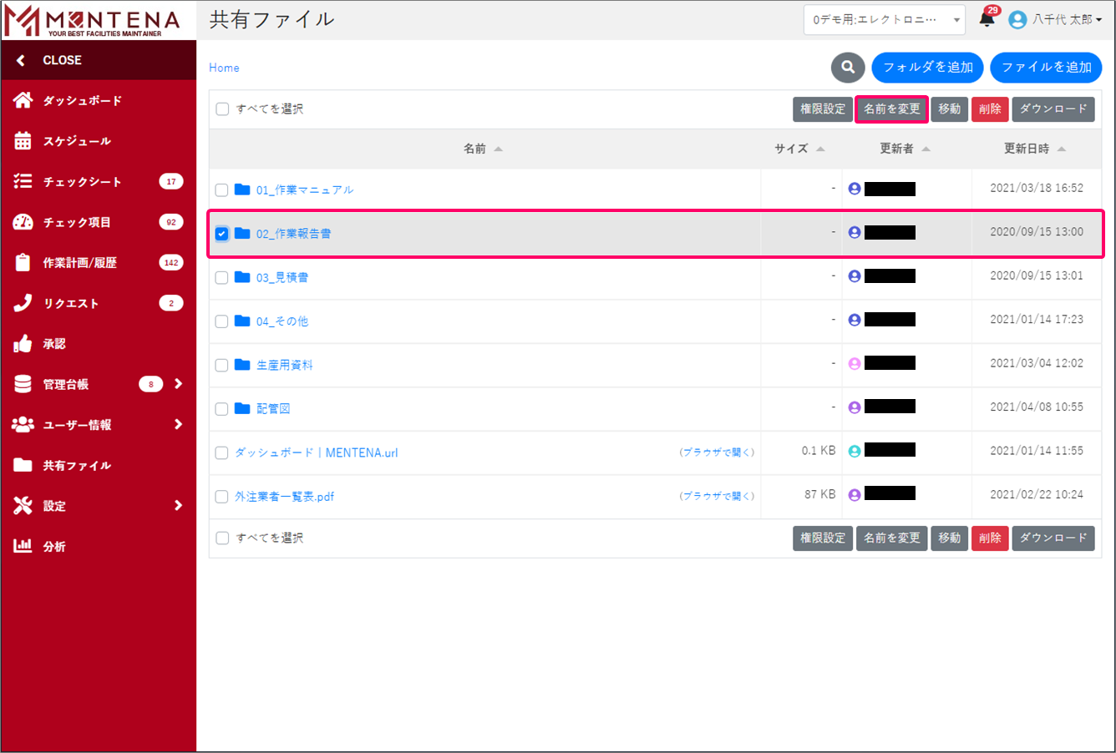The width and height of the screenshot is (1116, 753).
Task: Click the request phone icon
Action: coord(23,303)
